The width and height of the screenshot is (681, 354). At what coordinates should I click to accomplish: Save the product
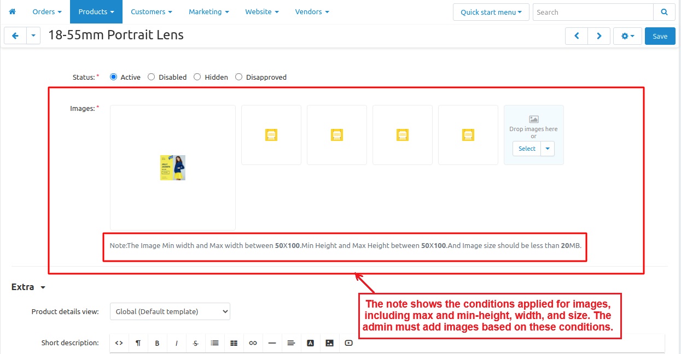click(x=660, y=36)
